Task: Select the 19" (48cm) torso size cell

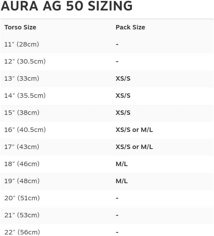Action: click(x=21, y=181)
